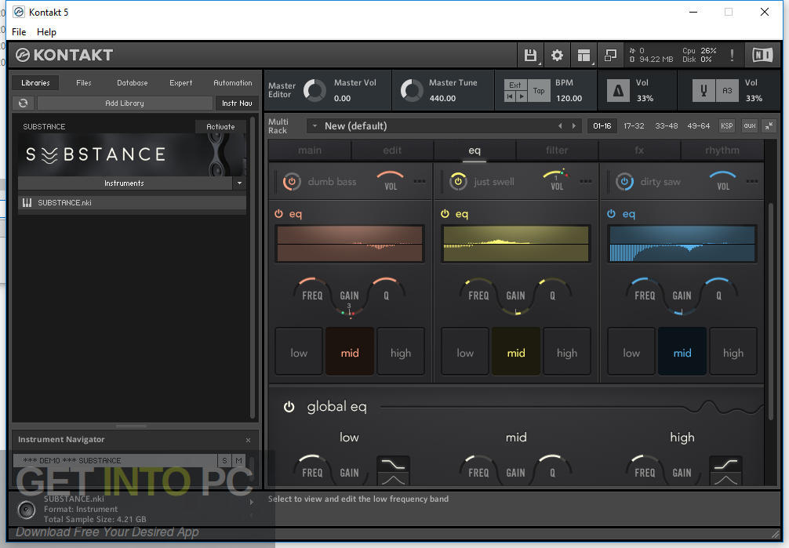Image resolution: width=789 pixels, height=548 pixels.
Task: Click the Tap tempo button
Action: tap(539, 91)
